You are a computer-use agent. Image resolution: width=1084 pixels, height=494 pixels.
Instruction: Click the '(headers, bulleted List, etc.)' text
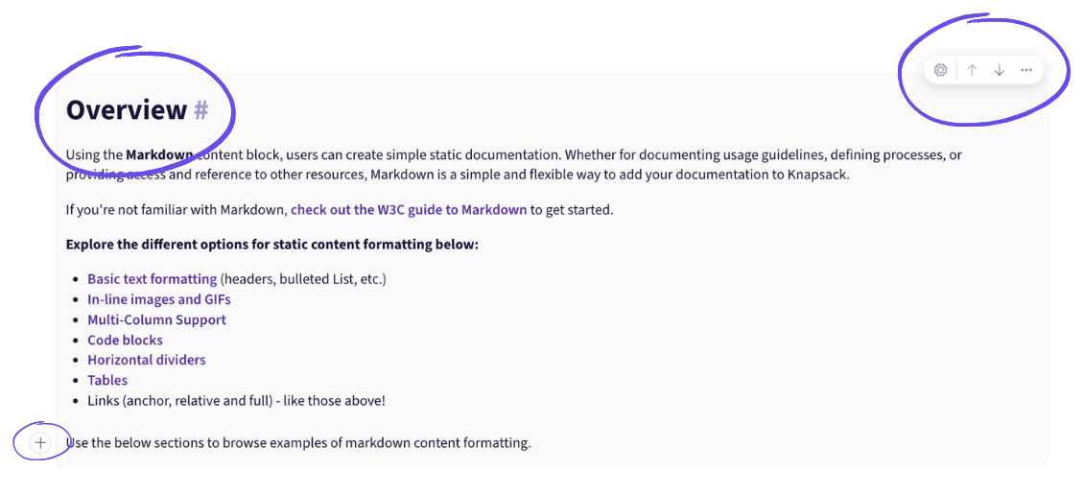[303, 279]
